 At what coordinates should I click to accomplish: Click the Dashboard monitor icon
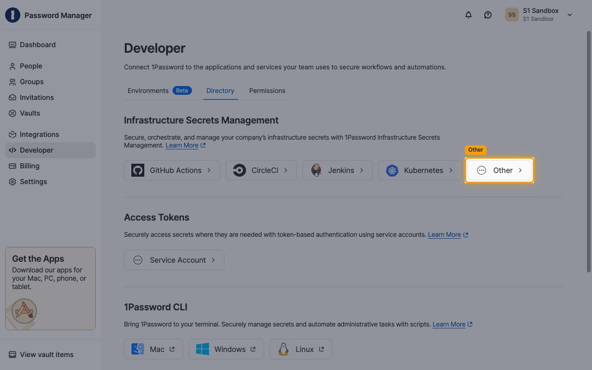(x=12, y=45)
